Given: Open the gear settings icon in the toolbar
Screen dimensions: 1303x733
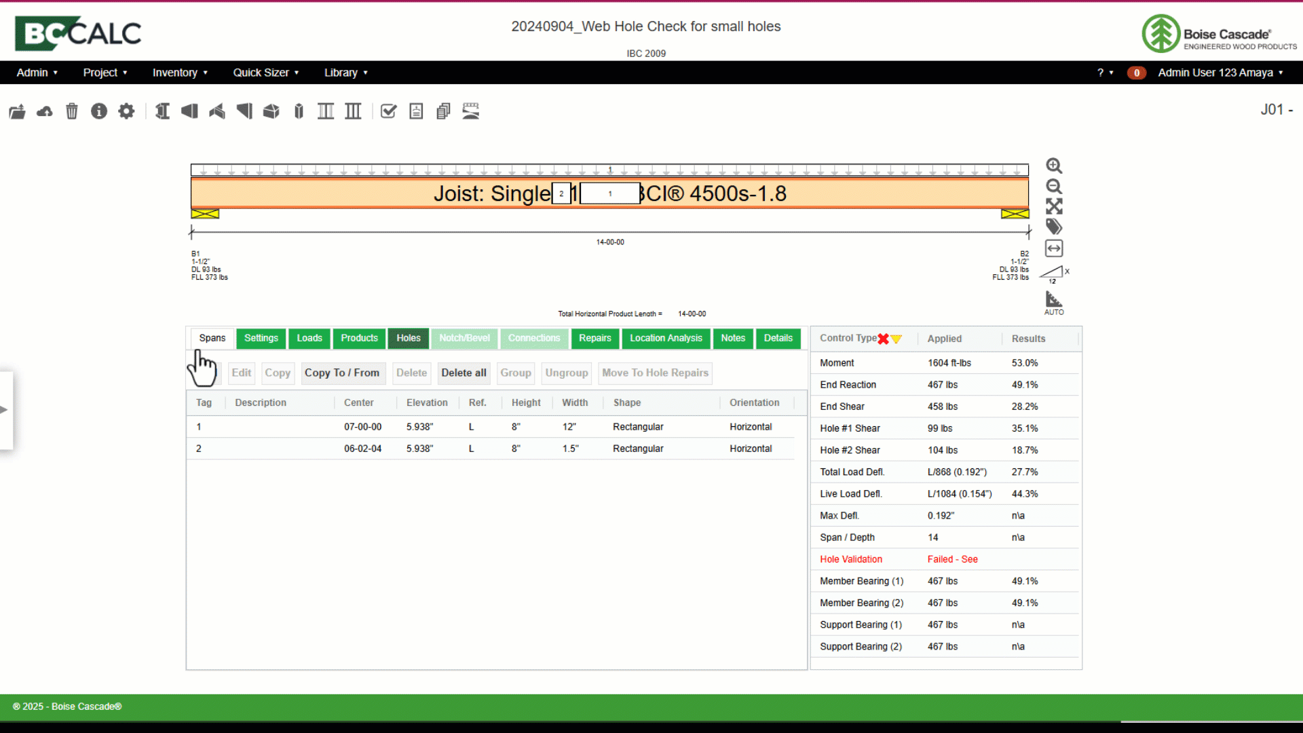Looking at the screenshot, I should coord(126,111).
